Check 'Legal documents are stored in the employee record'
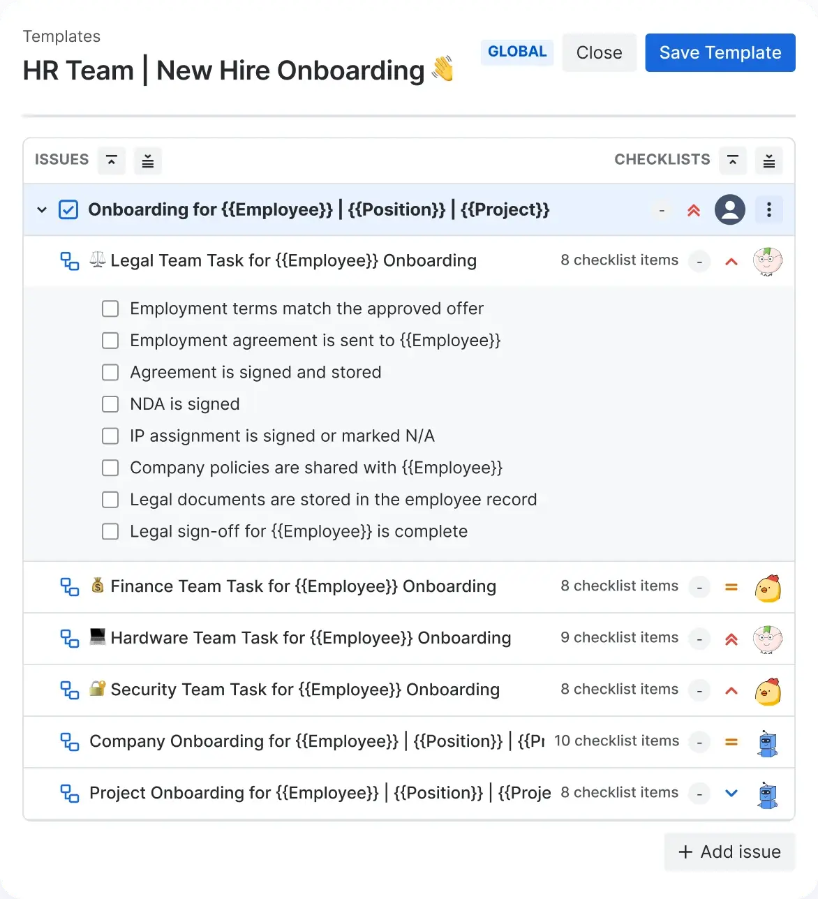Viewport: 818px width, 899px height. pos(110,500)
